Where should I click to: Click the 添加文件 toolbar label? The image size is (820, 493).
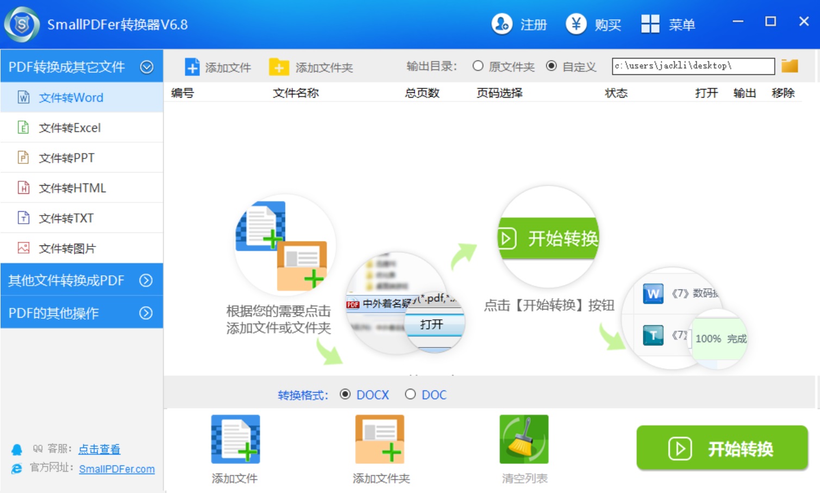click(x=228, y=67)
